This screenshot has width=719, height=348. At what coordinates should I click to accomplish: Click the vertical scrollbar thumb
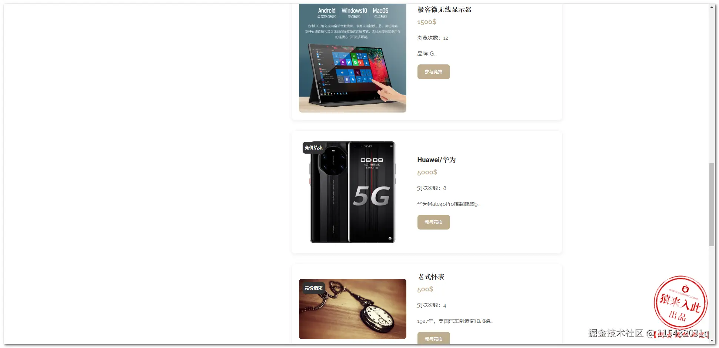click(712, 205)
